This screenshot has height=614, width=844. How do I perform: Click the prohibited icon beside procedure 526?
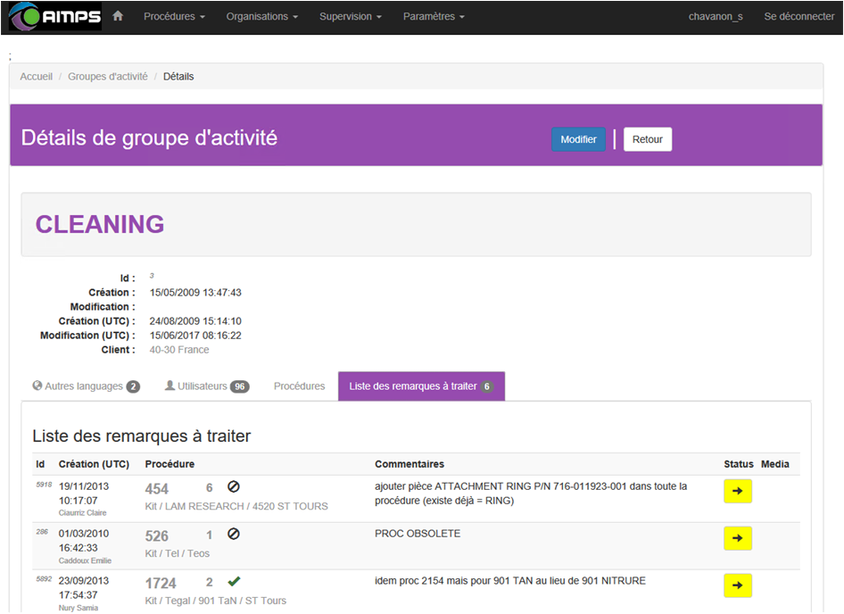[x=234, y=535]
